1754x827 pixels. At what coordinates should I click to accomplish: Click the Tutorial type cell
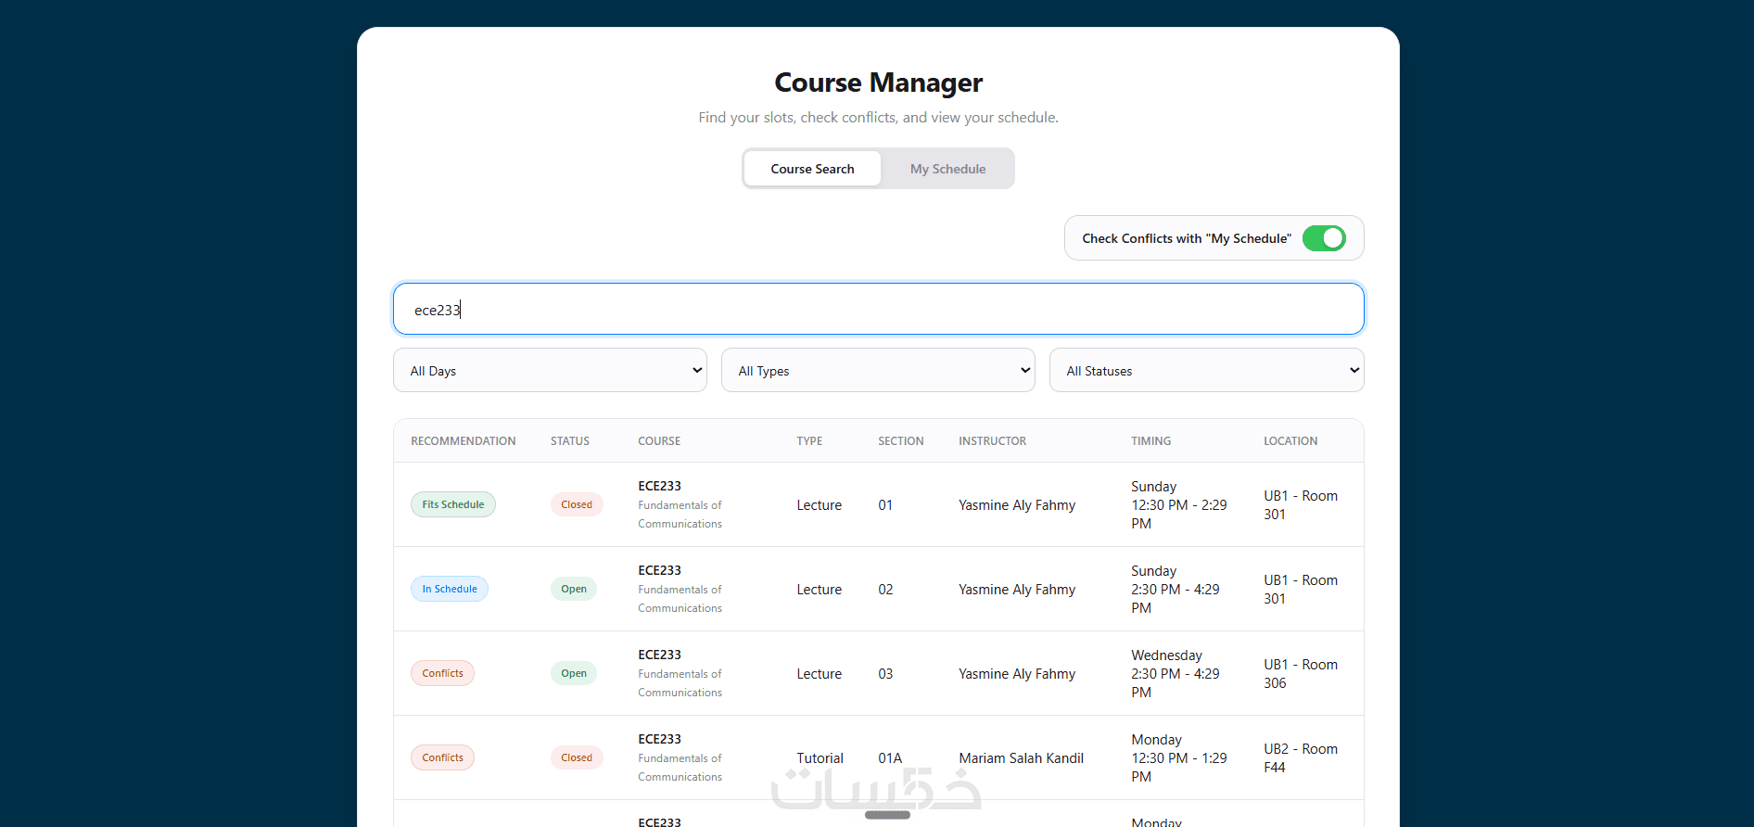click(820, 758)
